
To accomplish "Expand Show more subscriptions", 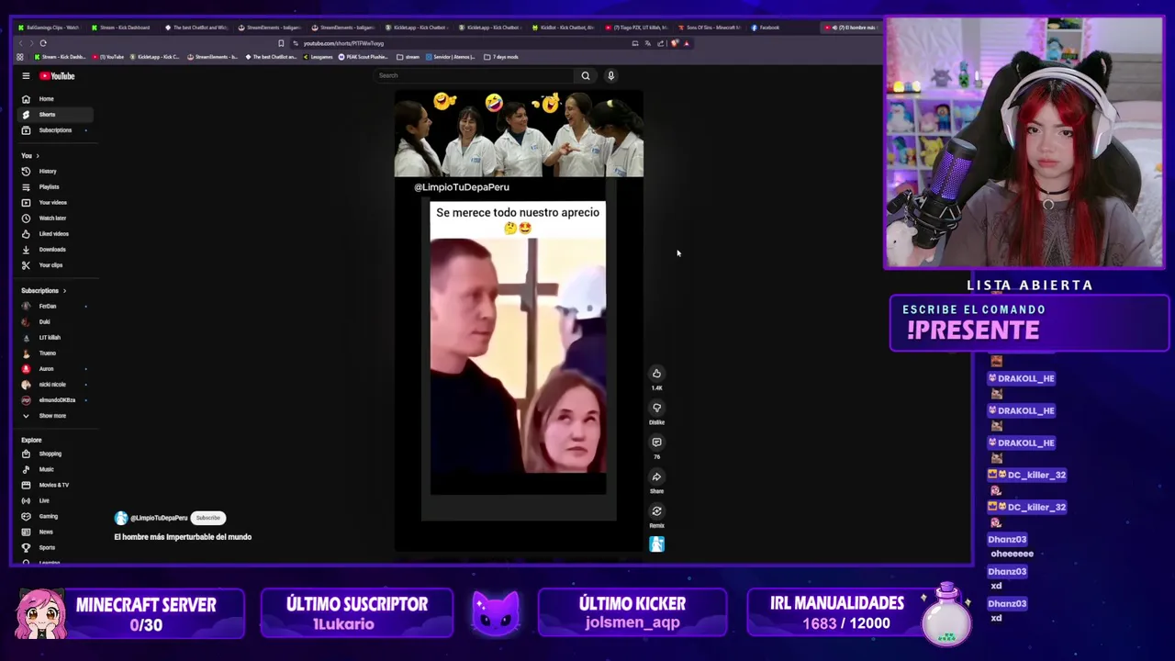I will (54, 416).
